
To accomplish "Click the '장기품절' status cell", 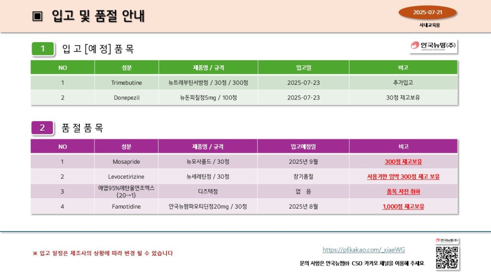I will coord(303,177).
